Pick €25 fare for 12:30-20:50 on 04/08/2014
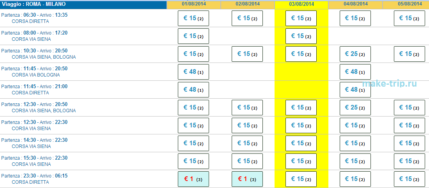Image resolution: width=429 pixels, height=188 pixels. [355, 108]
